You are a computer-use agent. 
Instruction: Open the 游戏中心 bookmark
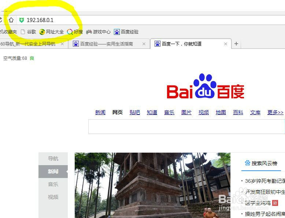(98, 32)
